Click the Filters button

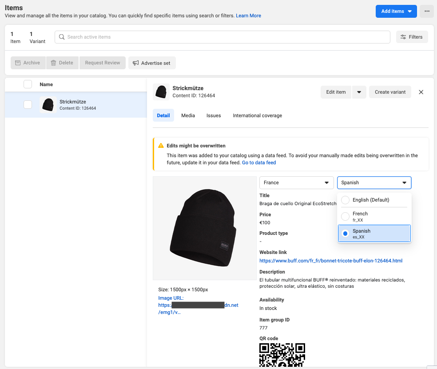(412, 37)
